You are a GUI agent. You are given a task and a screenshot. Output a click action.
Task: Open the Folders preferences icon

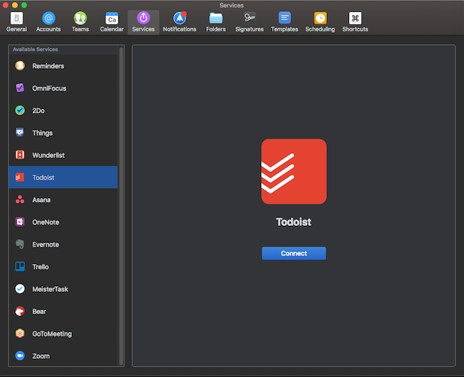(x=215, y=18)
